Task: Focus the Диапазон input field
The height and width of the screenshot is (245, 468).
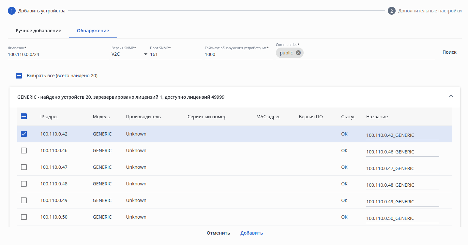Action: [58, 54]
